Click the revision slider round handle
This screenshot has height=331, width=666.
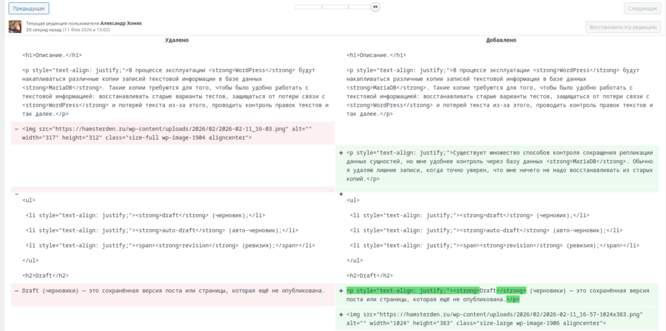pyautogui.click(x=375, y=7)
